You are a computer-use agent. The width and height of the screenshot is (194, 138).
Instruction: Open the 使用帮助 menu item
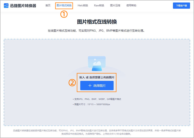(131, 5)
